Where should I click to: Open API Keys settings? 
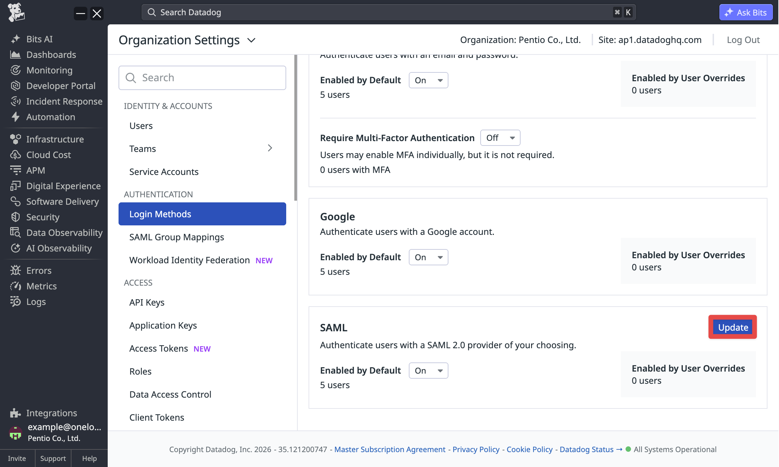(202, 302)
